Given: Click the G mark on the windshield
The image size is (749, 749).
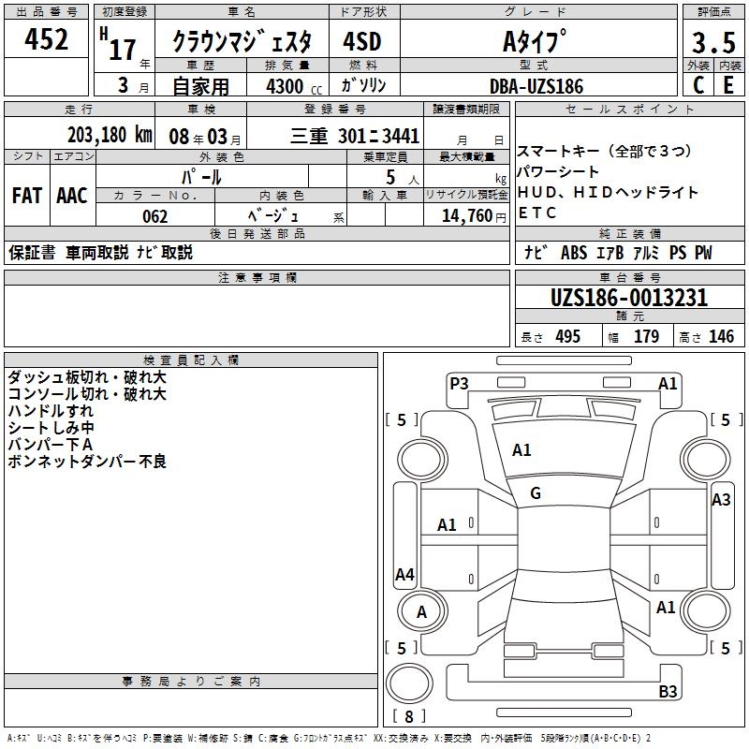Looking at the screenshot, I should pyautogui.click(x=536, y=493).
